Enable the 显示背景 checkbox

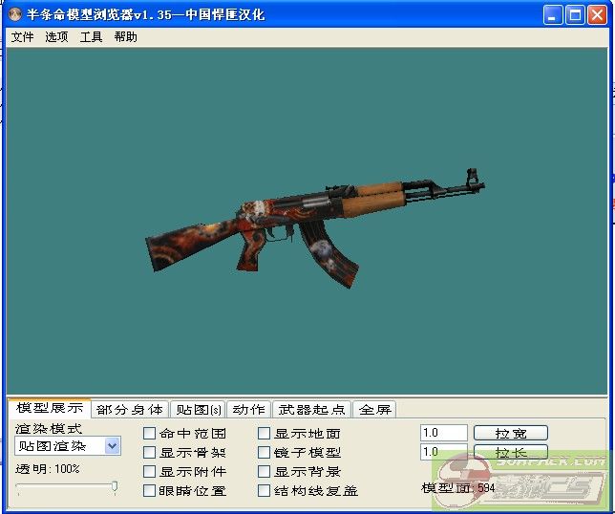264,471
